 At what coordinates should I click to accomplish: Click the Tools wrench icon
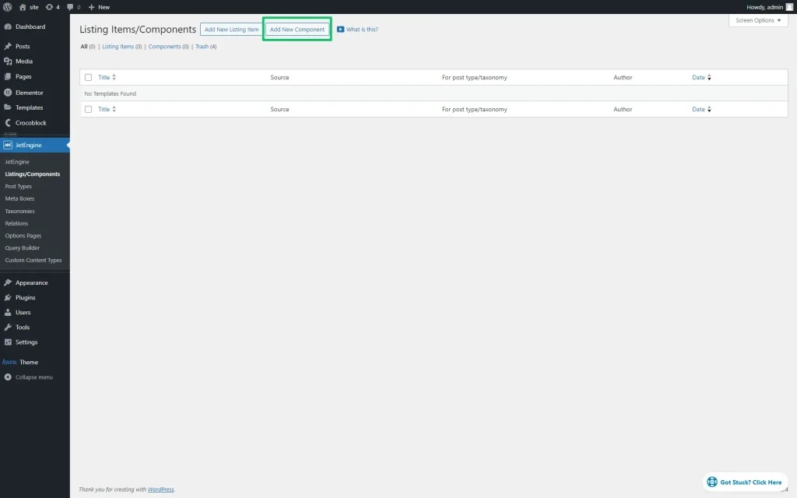point(8,328)
